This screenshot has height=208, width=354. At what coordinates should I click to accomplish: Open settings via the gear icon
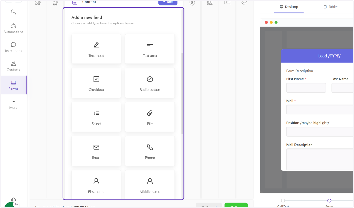tap(13, 200)
